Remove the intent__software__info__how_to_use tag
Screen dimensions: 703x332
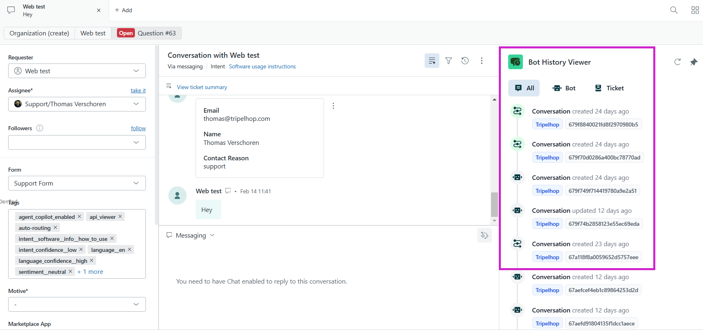point(112,238)
